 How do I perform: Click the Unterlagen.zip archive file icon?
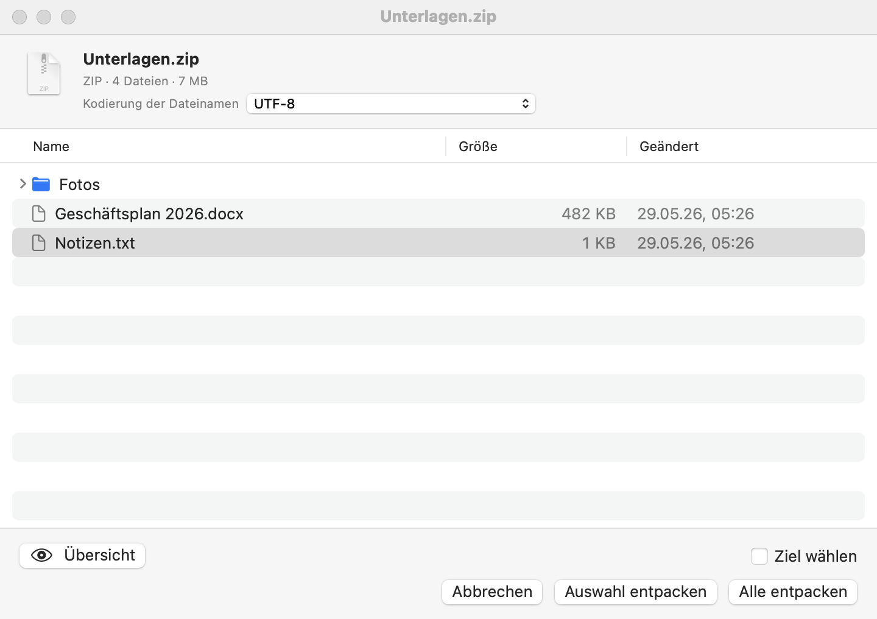[x=44, y=73]
